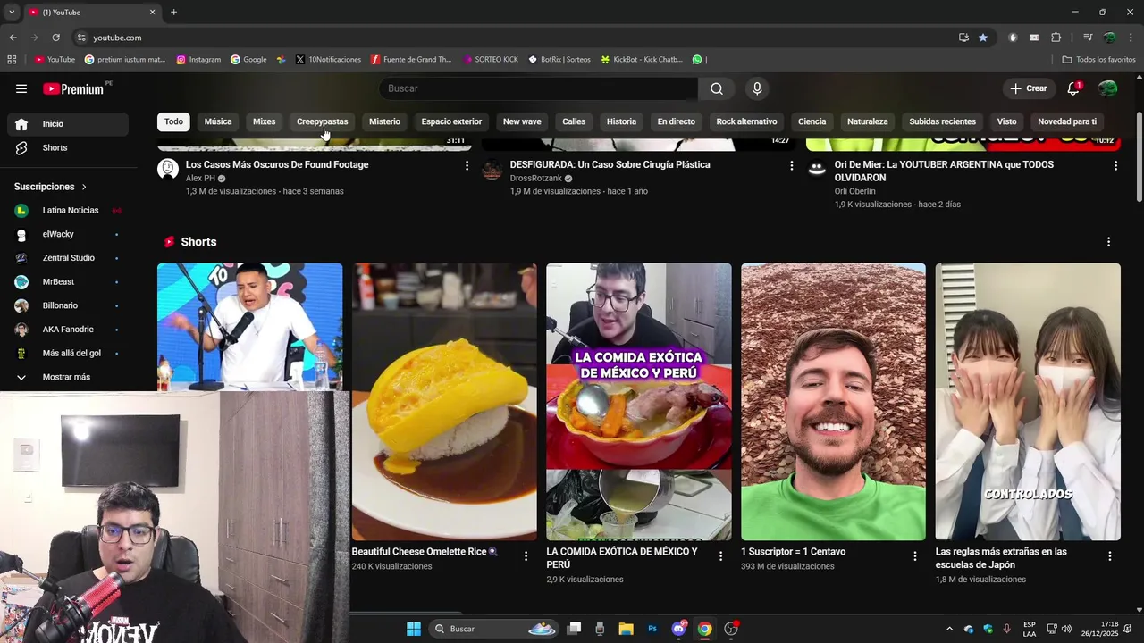Image resolution: width=1144 pixels, height=643 pixels.
Task: Play the Japan school rules short thumbnail
Action: click(1028, 402)
